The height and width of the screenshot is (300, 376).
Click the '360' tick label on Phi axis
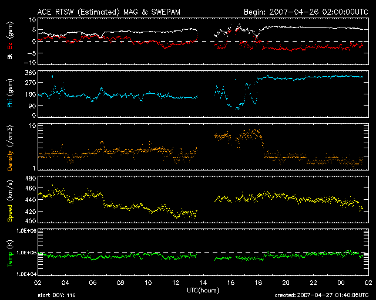[31, 73]
